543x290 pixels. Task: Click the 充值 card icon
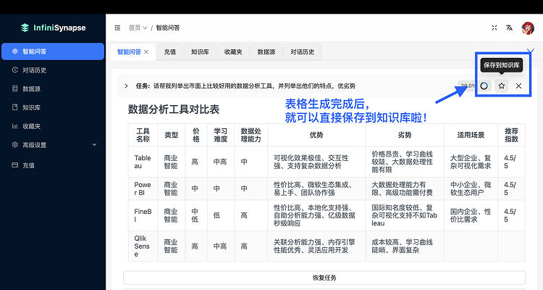(15, 165)
